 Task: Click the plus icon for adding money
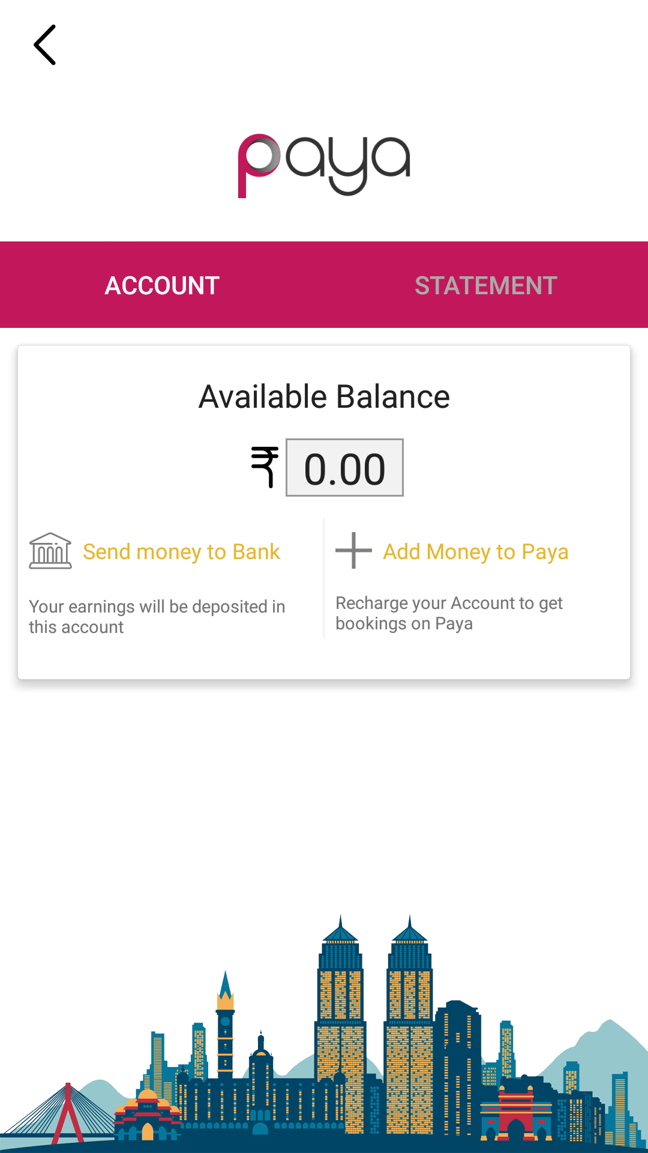353,550
